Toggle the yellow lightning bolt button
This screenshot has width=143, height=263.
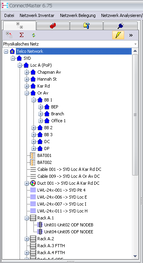point(118,35)
